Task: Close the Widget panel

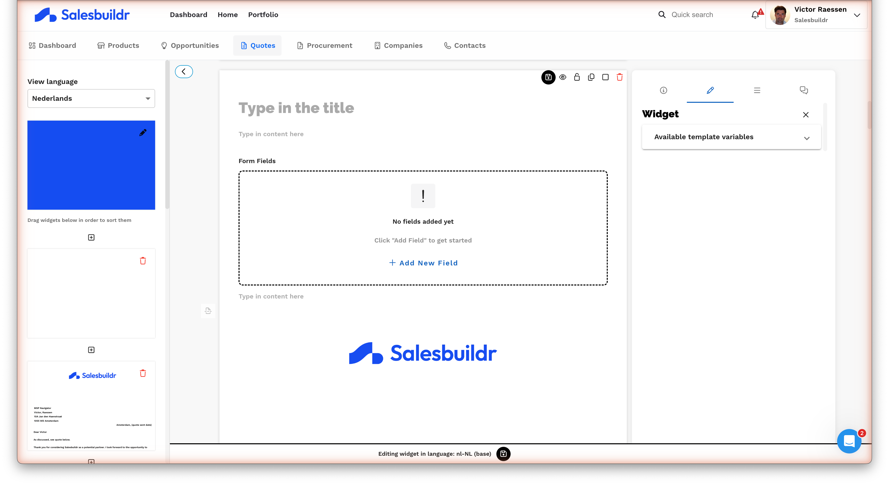Action: (x=806, y=115)
